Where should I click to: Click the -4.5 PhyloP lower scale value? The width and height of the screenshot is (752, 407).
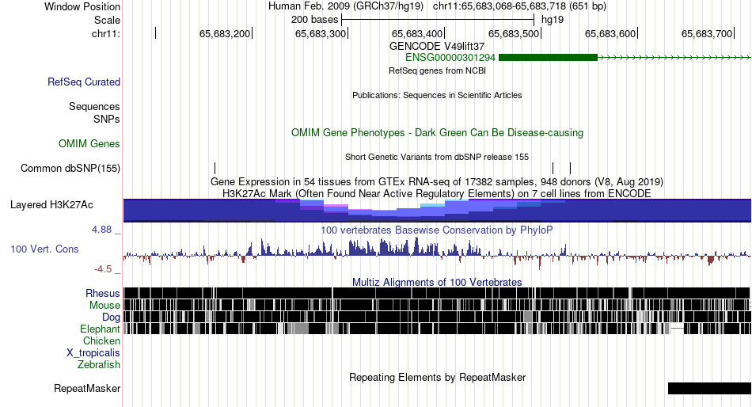click(103, 269)
